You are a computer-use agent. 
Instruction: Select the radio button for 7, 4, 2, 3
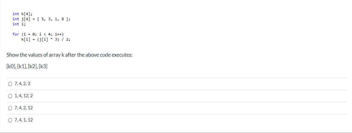(x=10, y=84)
